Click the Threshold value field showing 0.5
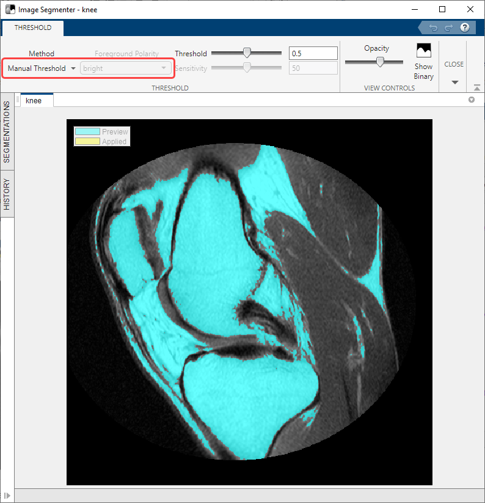This screenshot has height=503, width=485. (313, 53)
